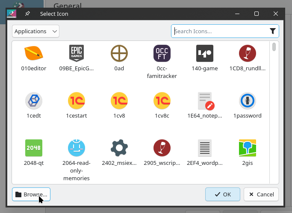Screen dimensions: 292x213
Task: Select the 2905_wscript wine icon
Action: click(162, 148)
